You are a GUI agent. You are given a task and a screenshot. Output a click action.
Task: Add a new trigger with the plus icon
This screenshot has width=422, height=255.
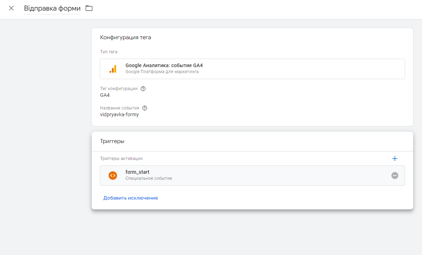[x=395, y=159]
